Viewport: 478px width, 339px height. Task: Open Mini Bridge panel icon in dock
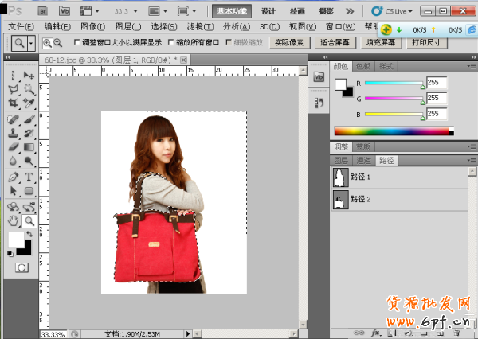tap(319, 76)
